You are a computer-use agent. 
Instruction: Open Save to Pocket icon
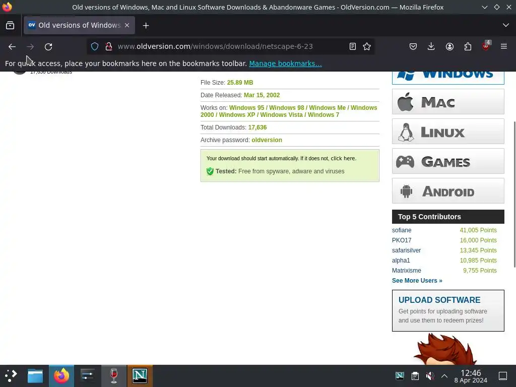point(413,46)
